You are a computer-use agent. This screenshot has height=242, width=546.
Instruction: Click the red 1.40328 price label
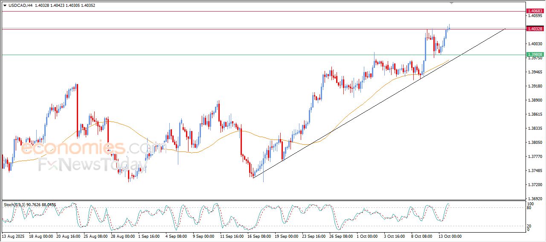(x=534, y=29)
